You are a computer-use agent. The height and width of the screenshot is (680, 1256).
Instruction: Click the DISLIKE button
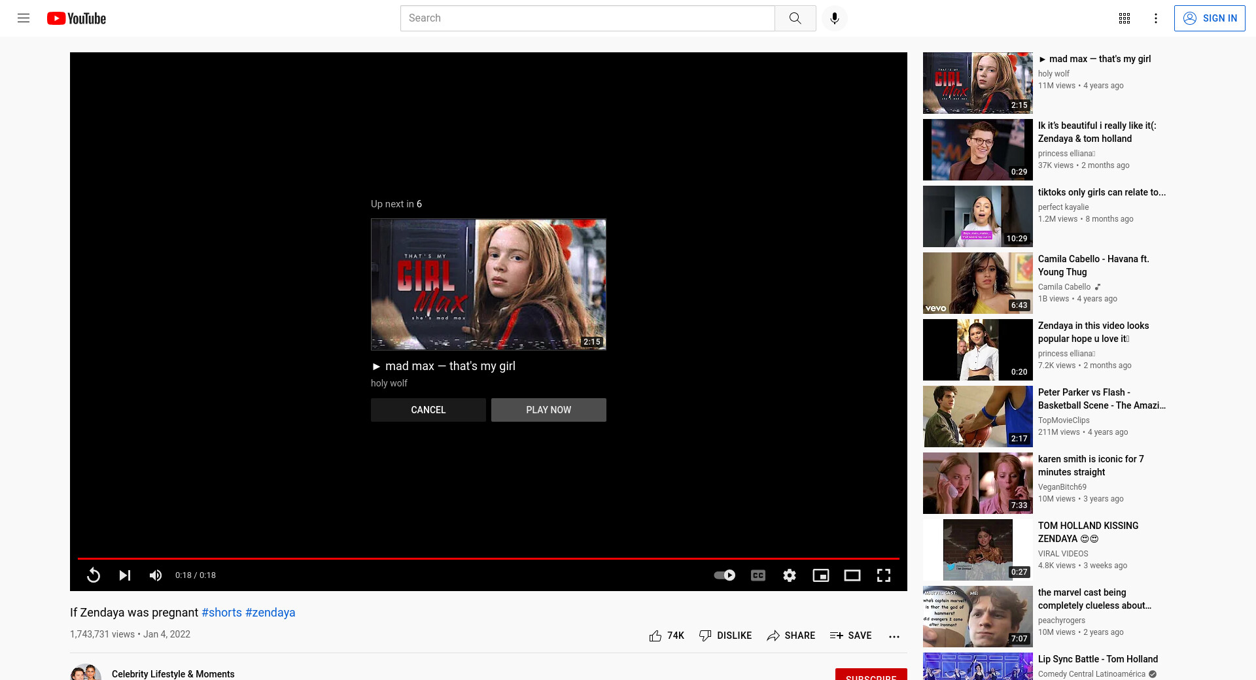725,636
